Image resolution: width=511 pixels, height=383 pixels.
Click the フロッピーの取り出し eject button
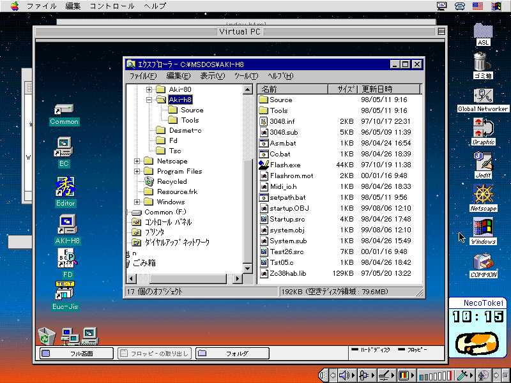point(155,354)
